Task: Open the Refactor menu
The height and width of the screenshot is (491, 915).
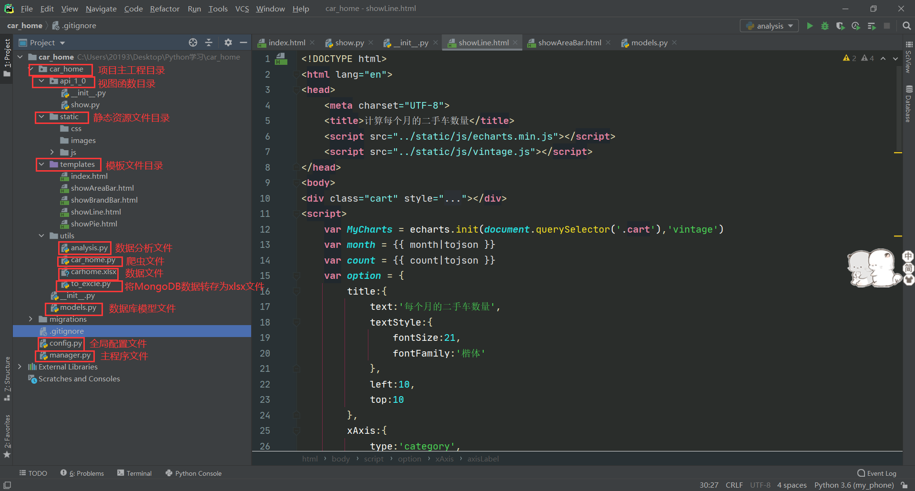Action: [164, 9]
